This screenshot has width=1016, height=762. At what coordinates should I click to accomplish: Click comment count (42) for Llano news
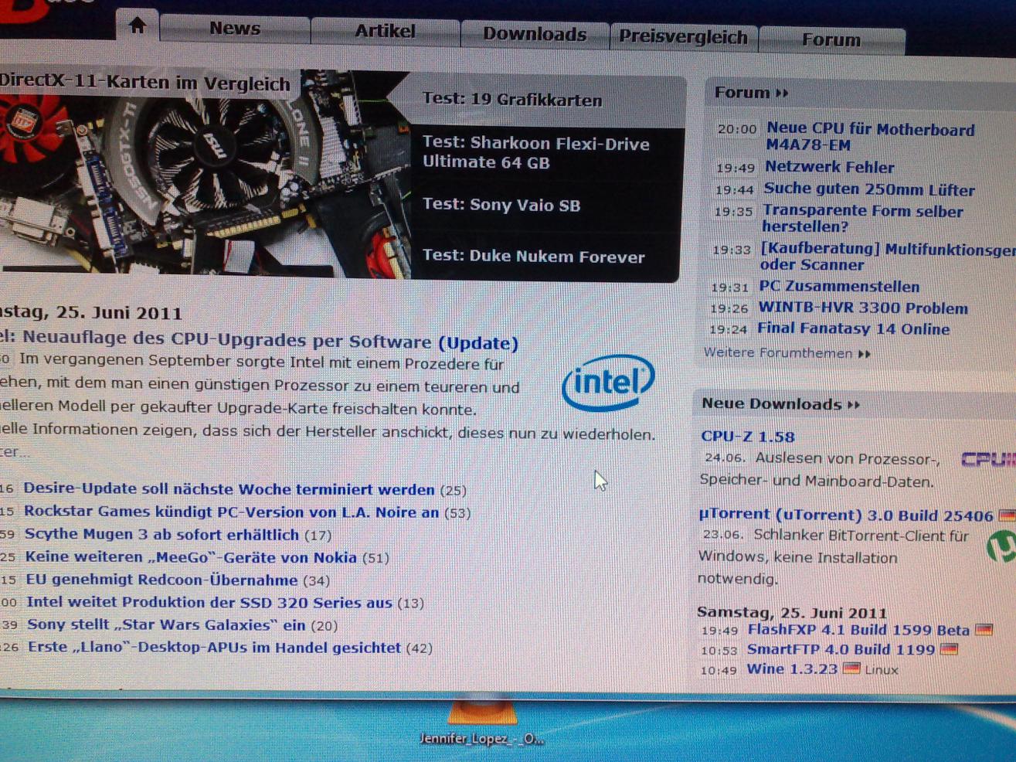pos(419,648)
